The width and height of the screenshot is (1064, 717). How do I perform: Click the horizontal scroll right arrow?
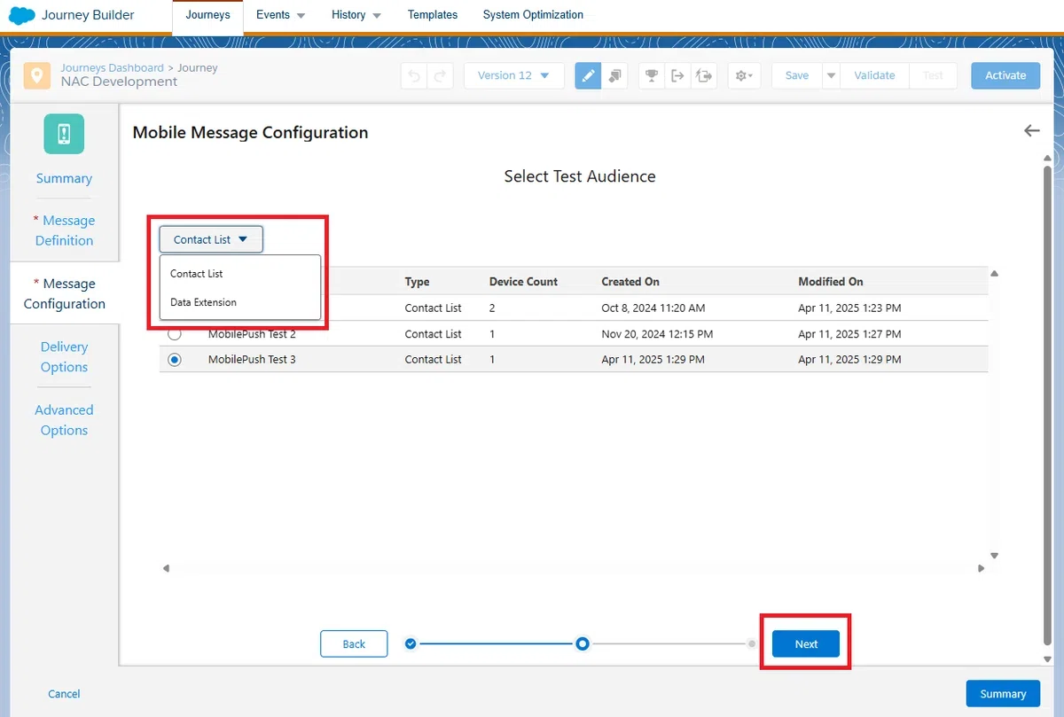(982, 568)
